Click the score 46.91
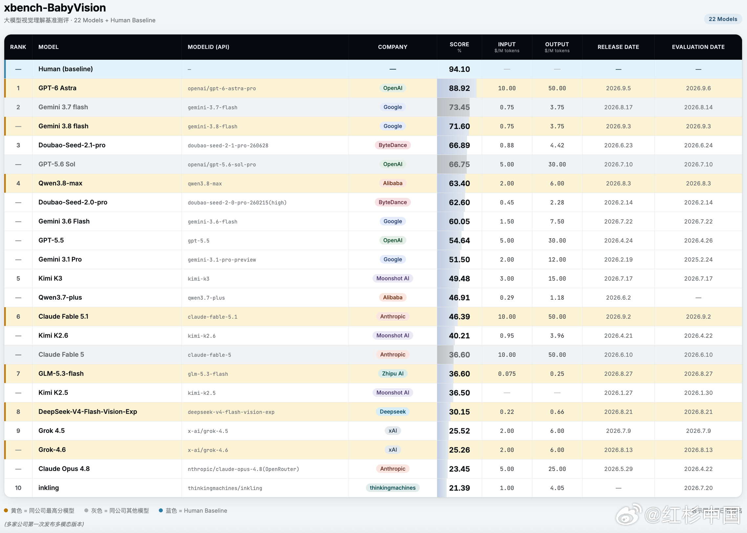Screen dimensions: 747x533 [x=459, y=298]
